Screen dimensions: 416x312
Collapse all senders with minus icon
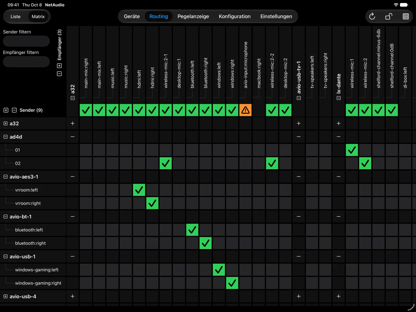(x=14, y=110)
